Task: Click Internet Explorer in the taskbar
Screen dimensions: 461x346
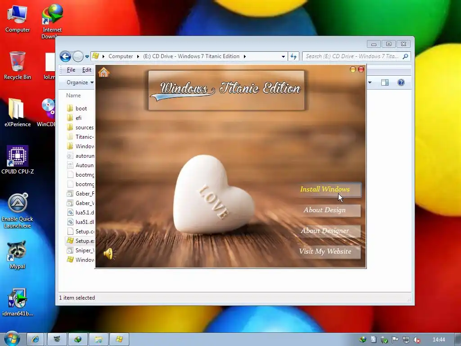Action: click(36, 340)
